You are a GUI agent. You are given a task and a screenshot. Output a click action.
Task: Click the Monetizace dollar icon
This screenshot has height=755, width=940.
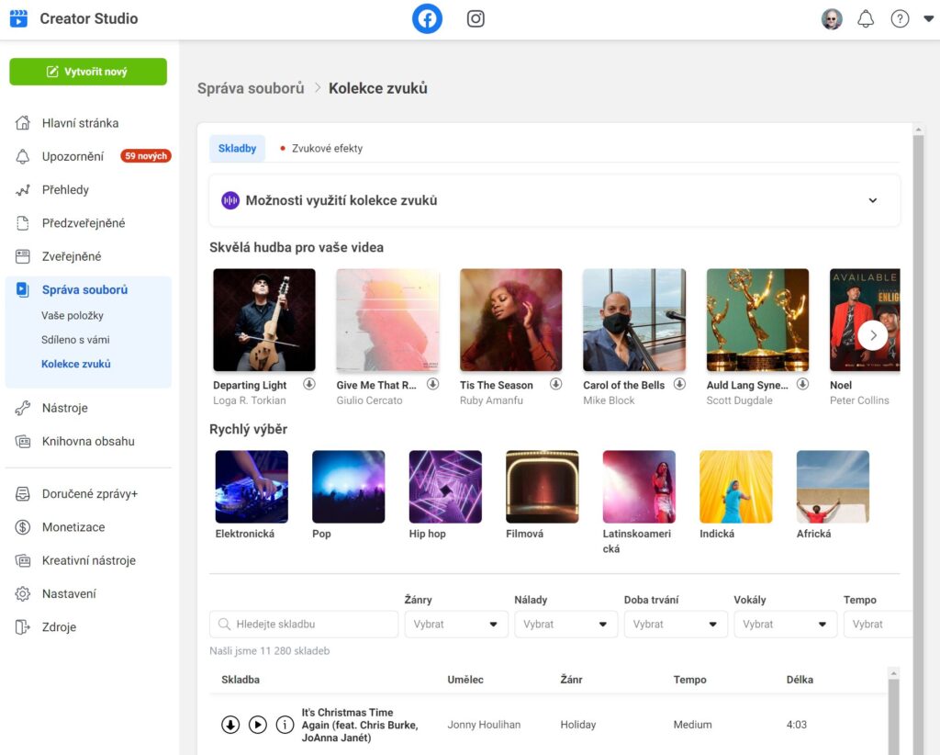point(23,527)
